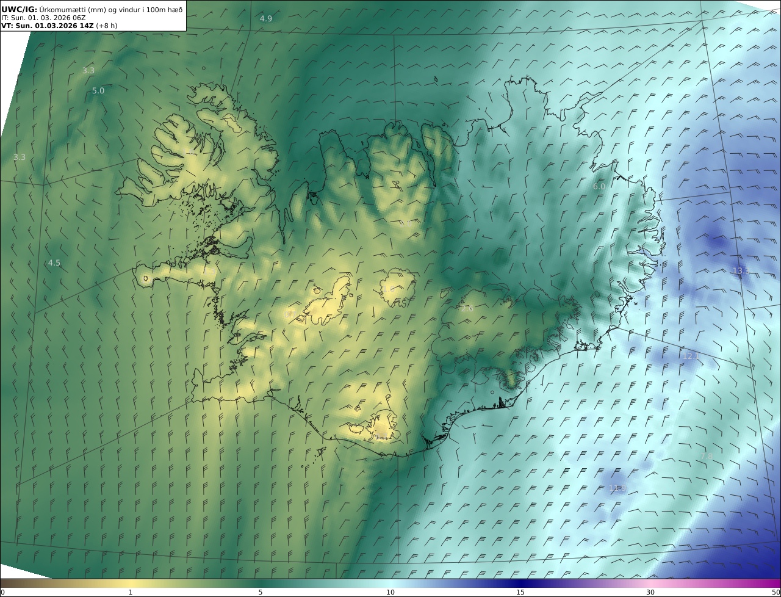Click the 4.9 value label
The width and height of the screenshot is (781, 597).
pyautogui.click(x=266, y=19)
